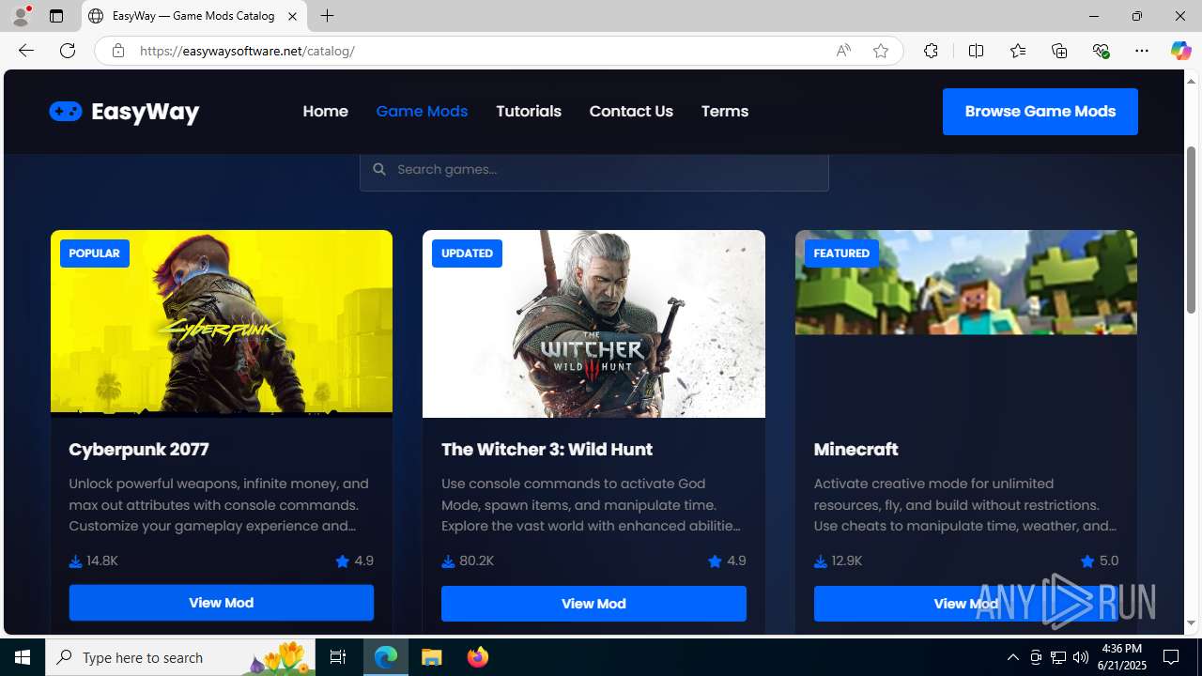Screen dimensions: 1202x676
Task: Open the Terms nav item
Action: pos(725,111)
